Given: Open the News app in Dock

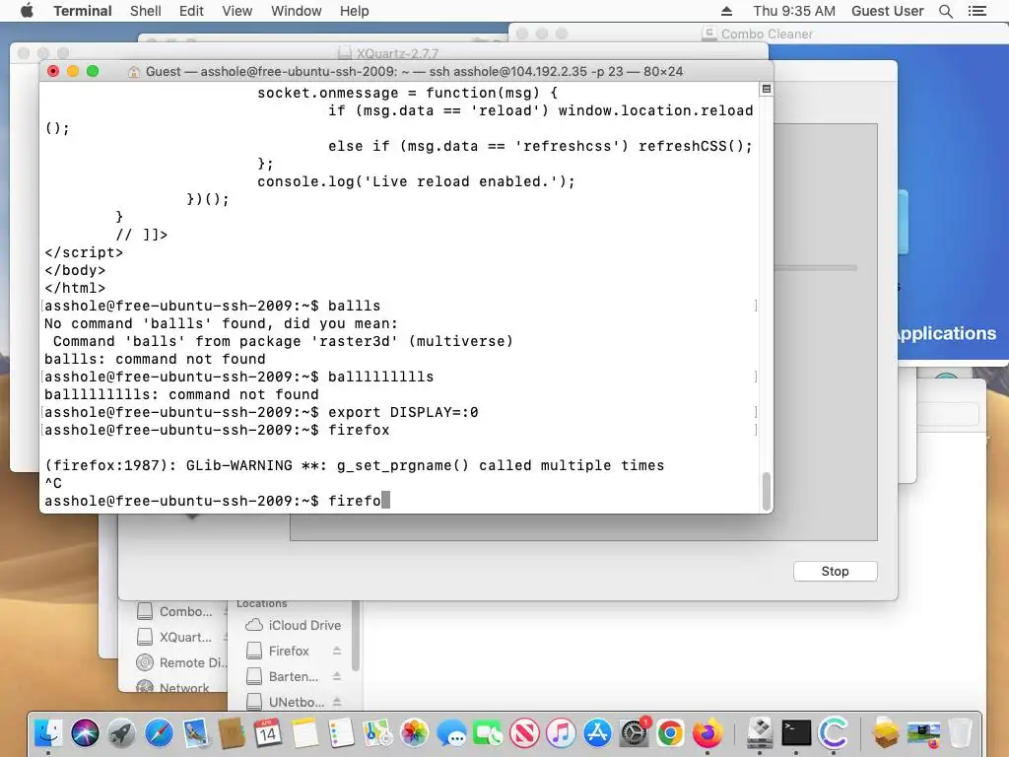Looking at the screenshot, I should point(524,732).
